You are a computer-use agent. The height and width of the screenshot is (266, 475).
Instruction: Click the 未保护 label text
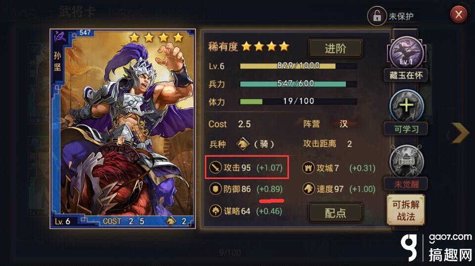[x=401, y=16]
